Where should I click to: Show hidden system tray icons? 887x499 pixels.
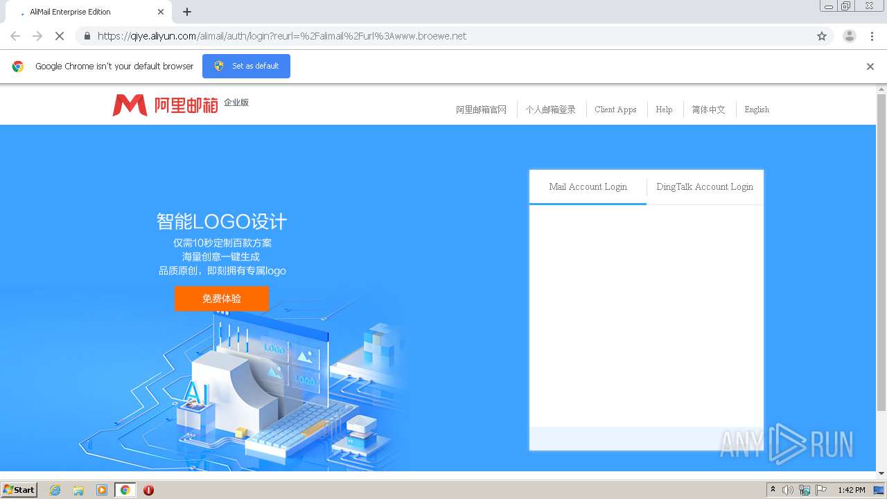point(773,490)
